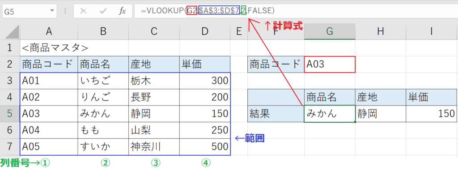
Task: Select column E header
Action: pos(239,32)
